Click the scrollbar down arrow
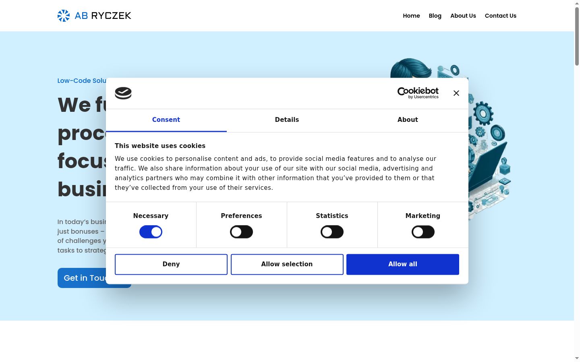Viewport: 580px width, 362px height. [577, 358]
